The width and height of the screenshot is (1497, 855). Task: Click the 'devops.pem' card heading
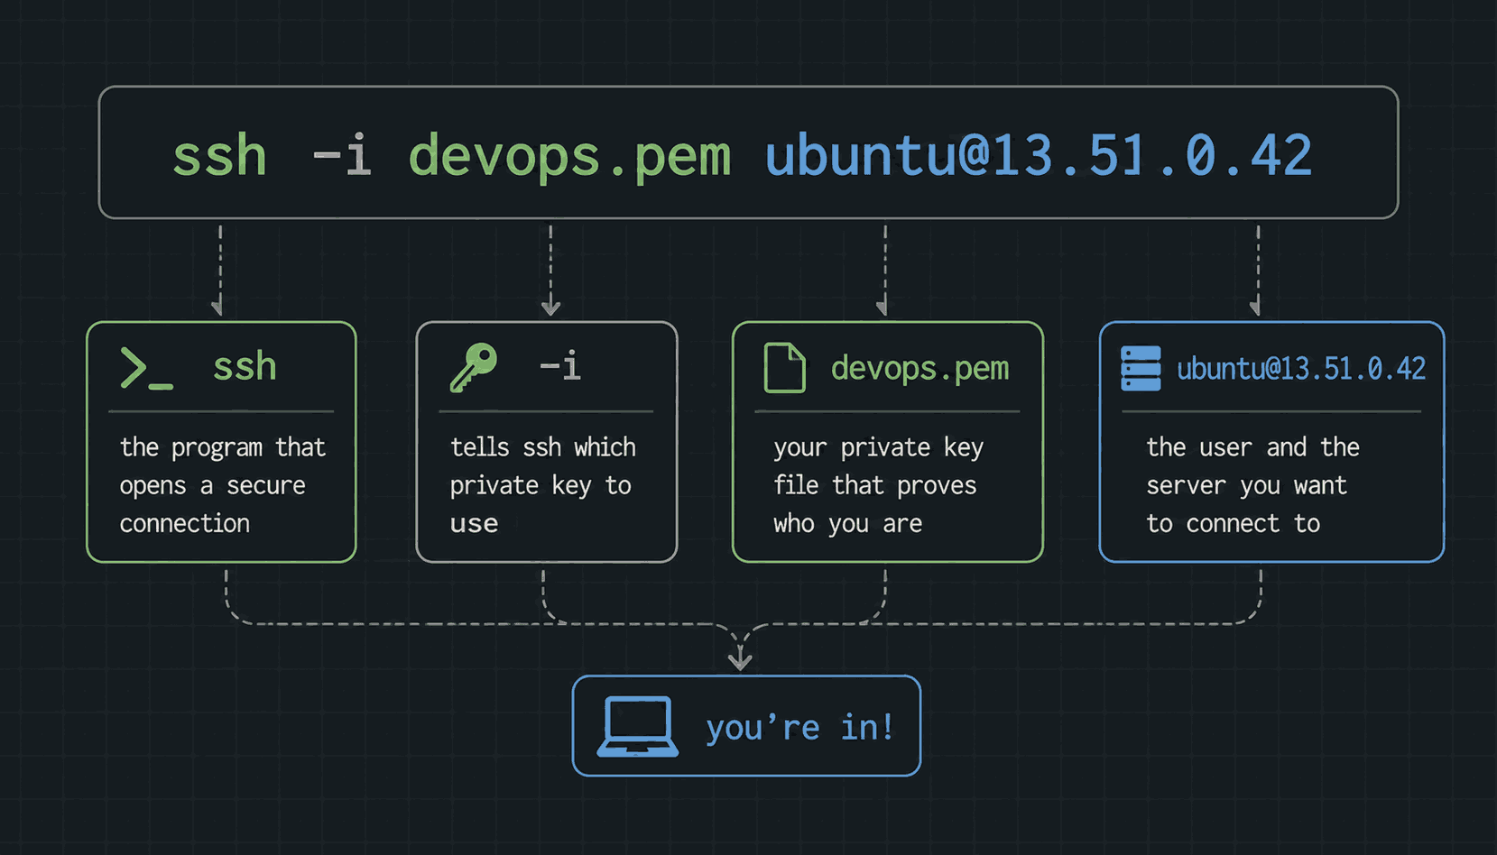pos(919,369)
